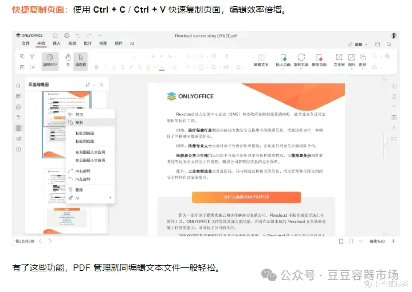Image resolution: width=412 pixels, height=292 pixels.
Task: Choose 在前面插入空白页 from context menu
Action: point(90,152)
